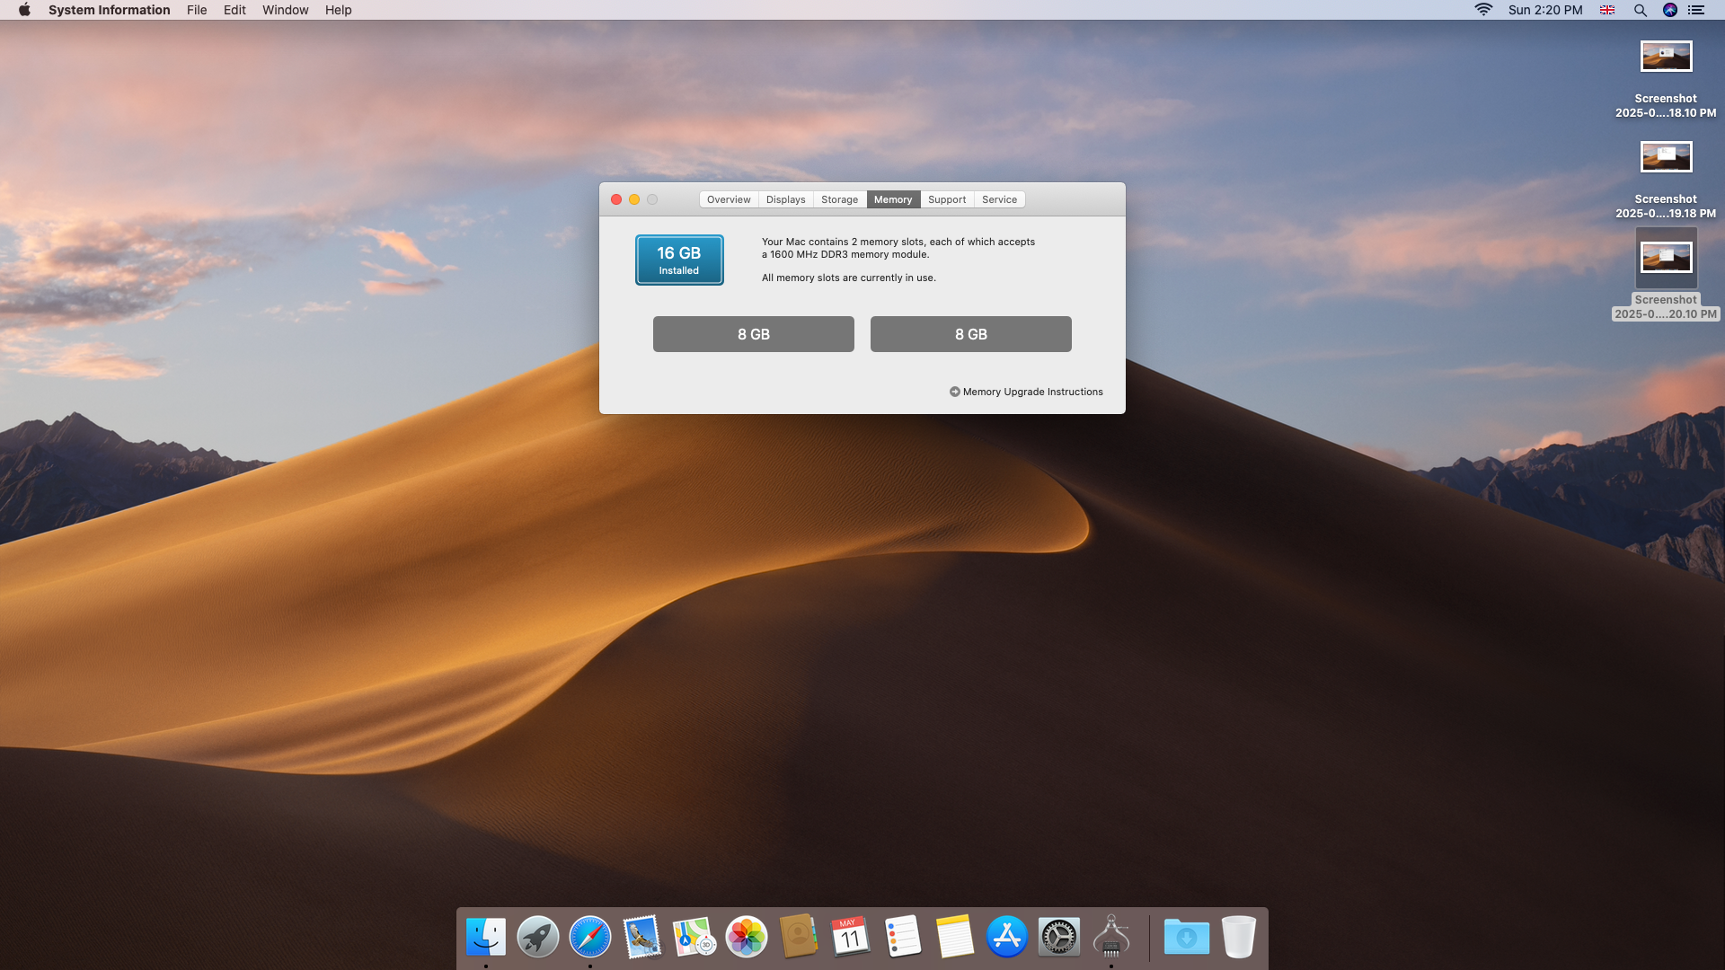Click text 'All memory slots are currently in use.'
Viewport: 1725px width, 970px height.
point(849,278)
